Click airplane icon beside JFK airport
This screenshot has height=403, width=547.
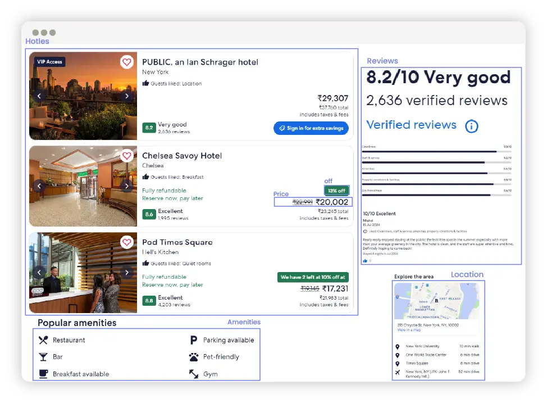[398, 372]
